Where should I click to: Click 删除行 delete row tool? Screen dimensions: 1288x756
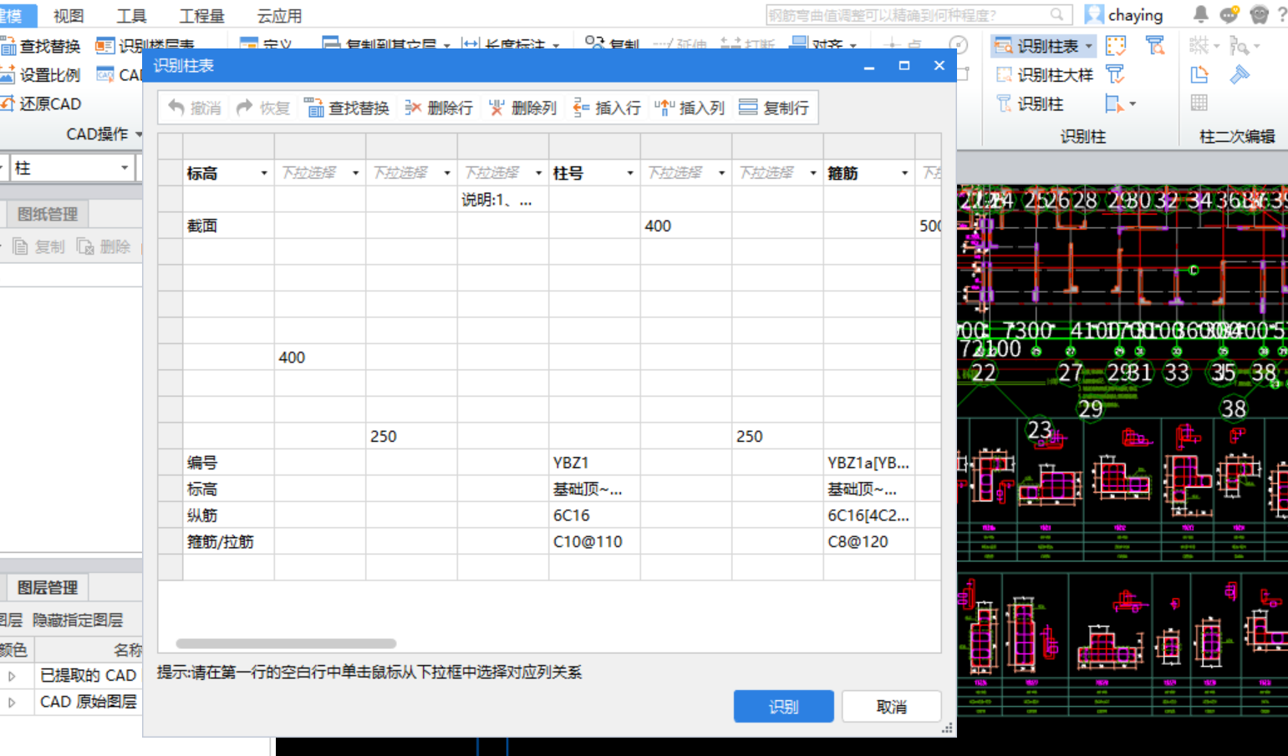439,108
